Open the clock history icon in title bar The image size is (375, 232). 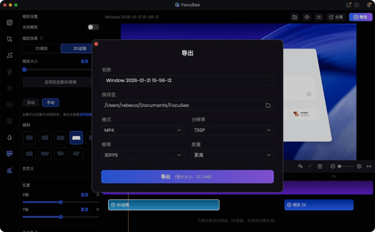tap(357, 5)
